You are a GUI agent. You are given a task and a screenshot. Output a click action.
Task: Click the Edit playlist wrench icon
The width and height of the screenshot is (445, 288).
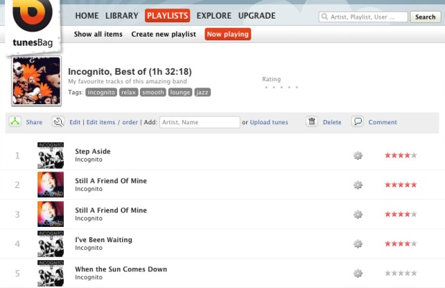click(x=58, y=122)
